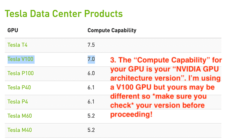Click the word proceeding! in red annotation

pyautogui.click(x=131, y=114)
